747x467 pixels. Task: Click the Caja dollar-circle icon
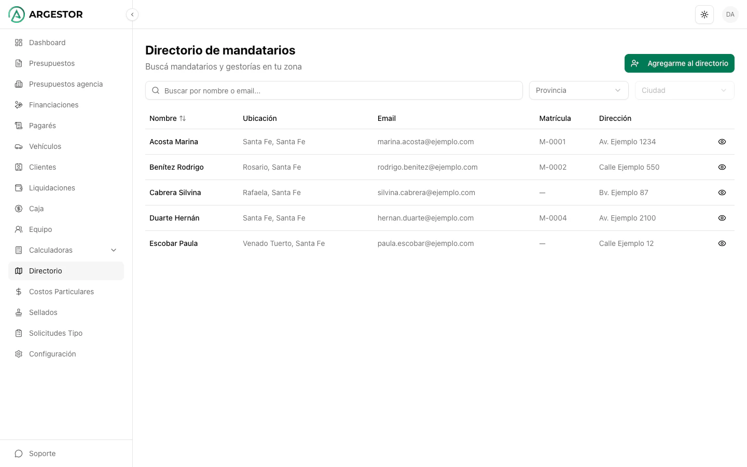tap(19, 209)
